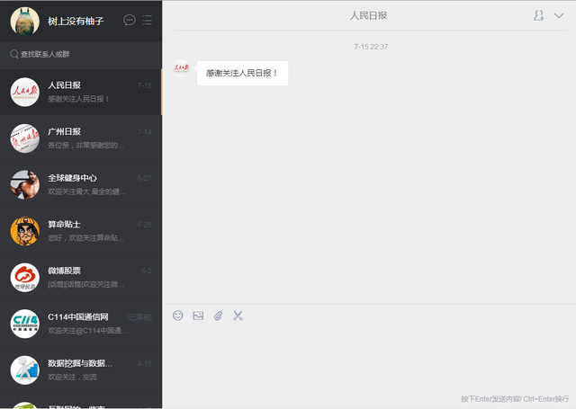Click the paperclip attach file icon
The height and width of the screenshot is (409, 576).
click(x=218, y=316)
